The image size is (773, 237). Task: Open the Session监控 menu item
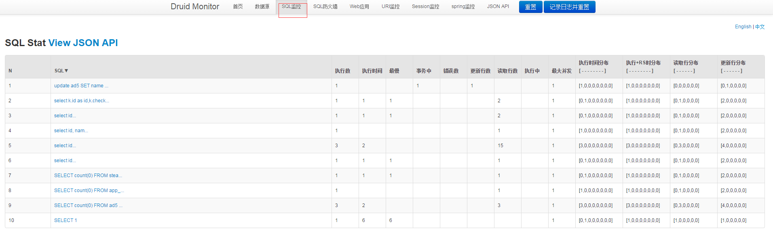426,6
